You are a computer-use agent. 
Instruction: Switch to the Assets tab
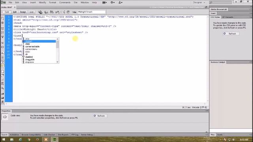(220, 135)
